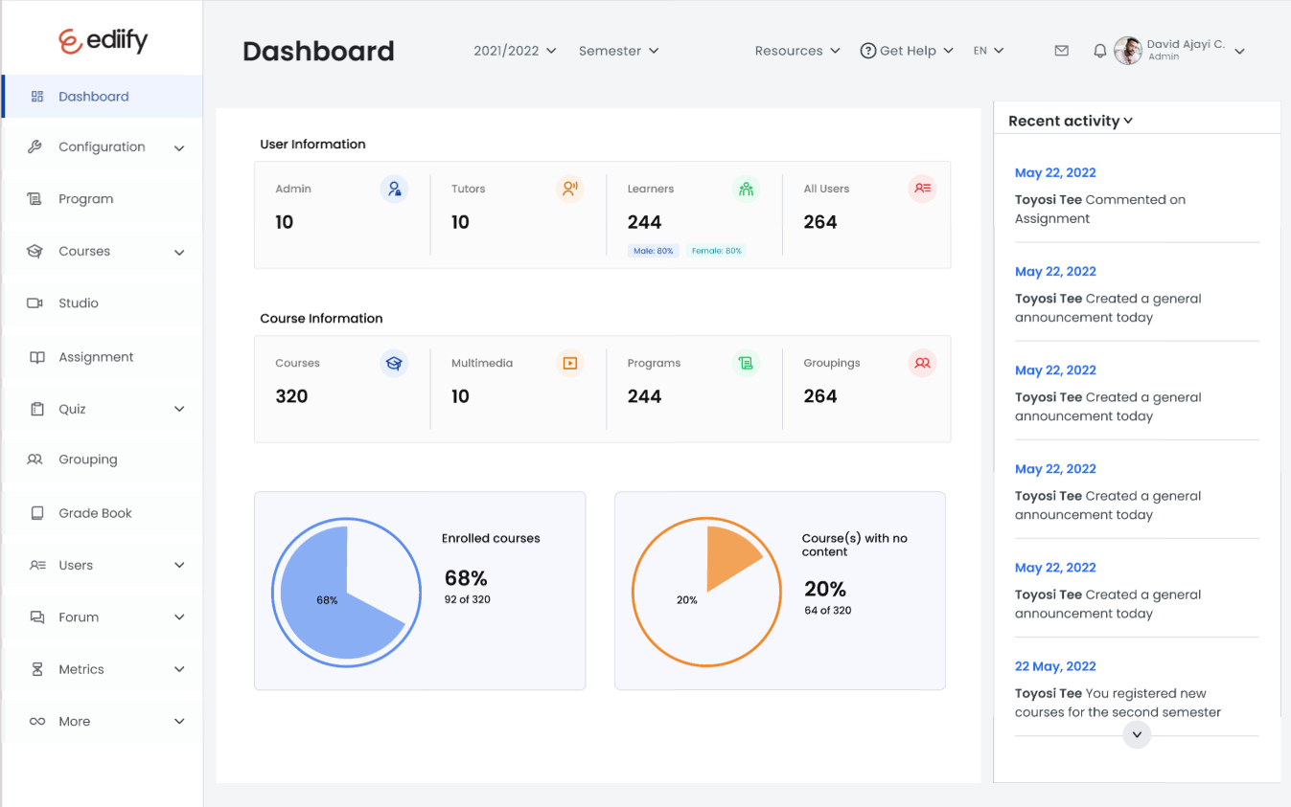Open the 2021/2022 academic year selector
Screen dimensions: 1291x807
pos(515,51)
